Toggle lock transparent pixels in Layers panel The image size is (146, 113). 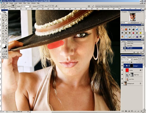(126, 62)
